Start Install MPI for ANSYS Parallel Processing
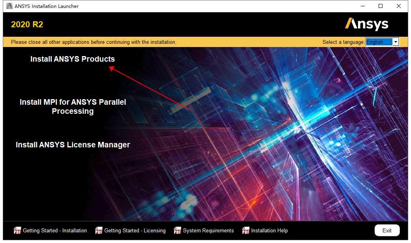 72,106
